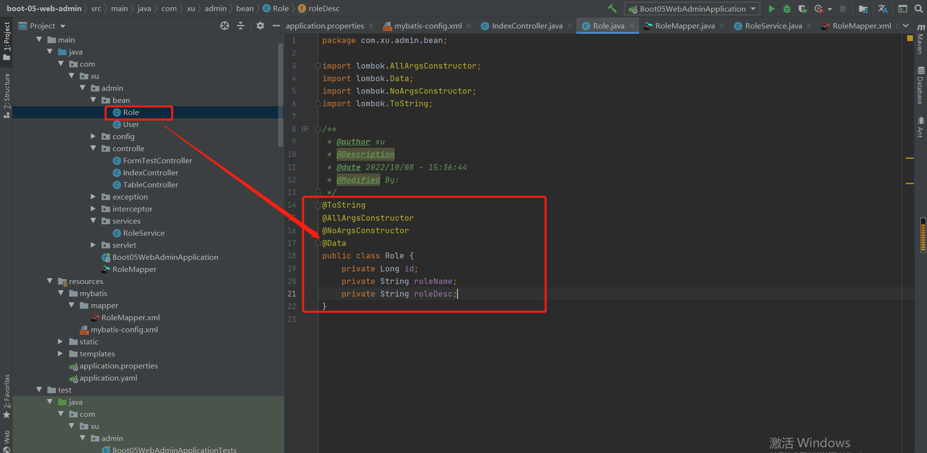Screen dimensions: 927x453
Task: Click the Collapse All icon in Project panel
Action: [241, 26]
